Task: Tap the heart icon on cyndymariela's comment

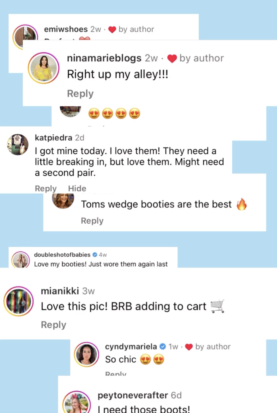Action: coord(189,347)
